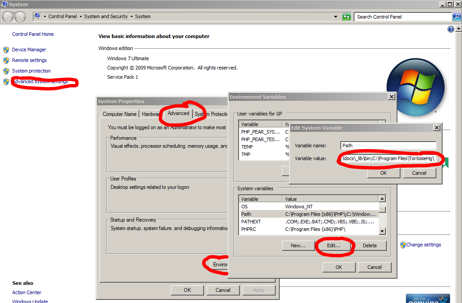Open breadcrumb arrow right of Control Panel
Screen dimensions: 462x303
(81, 17)
